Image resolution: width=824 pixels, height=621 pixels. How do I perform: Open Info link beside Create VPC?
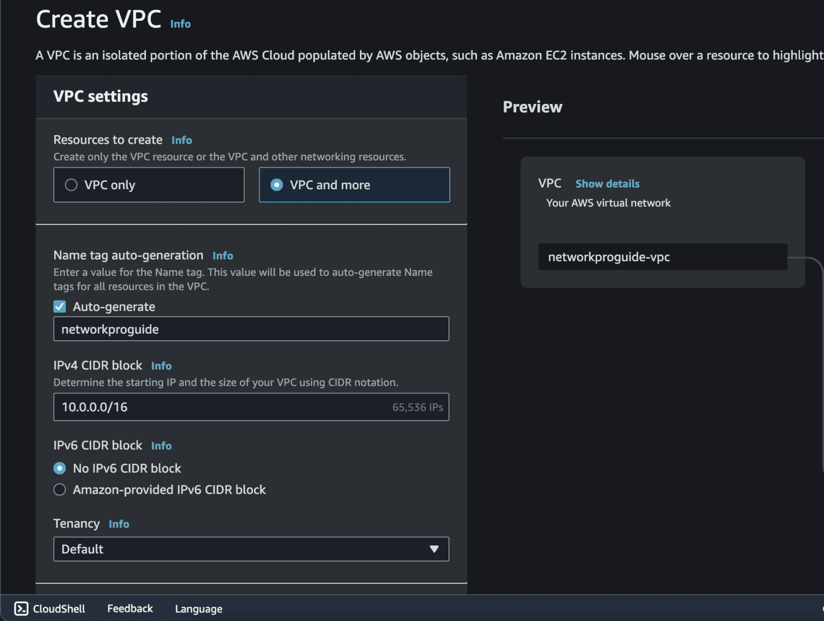click(180, 24)
